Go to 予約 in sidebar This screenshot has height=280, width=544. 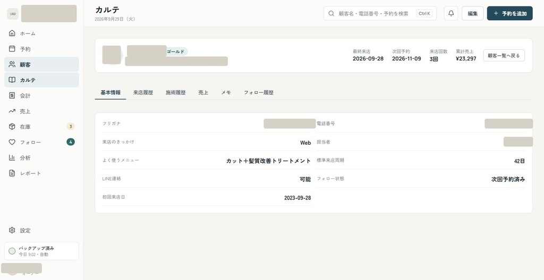pyautogui.click(x=41, y=49)
